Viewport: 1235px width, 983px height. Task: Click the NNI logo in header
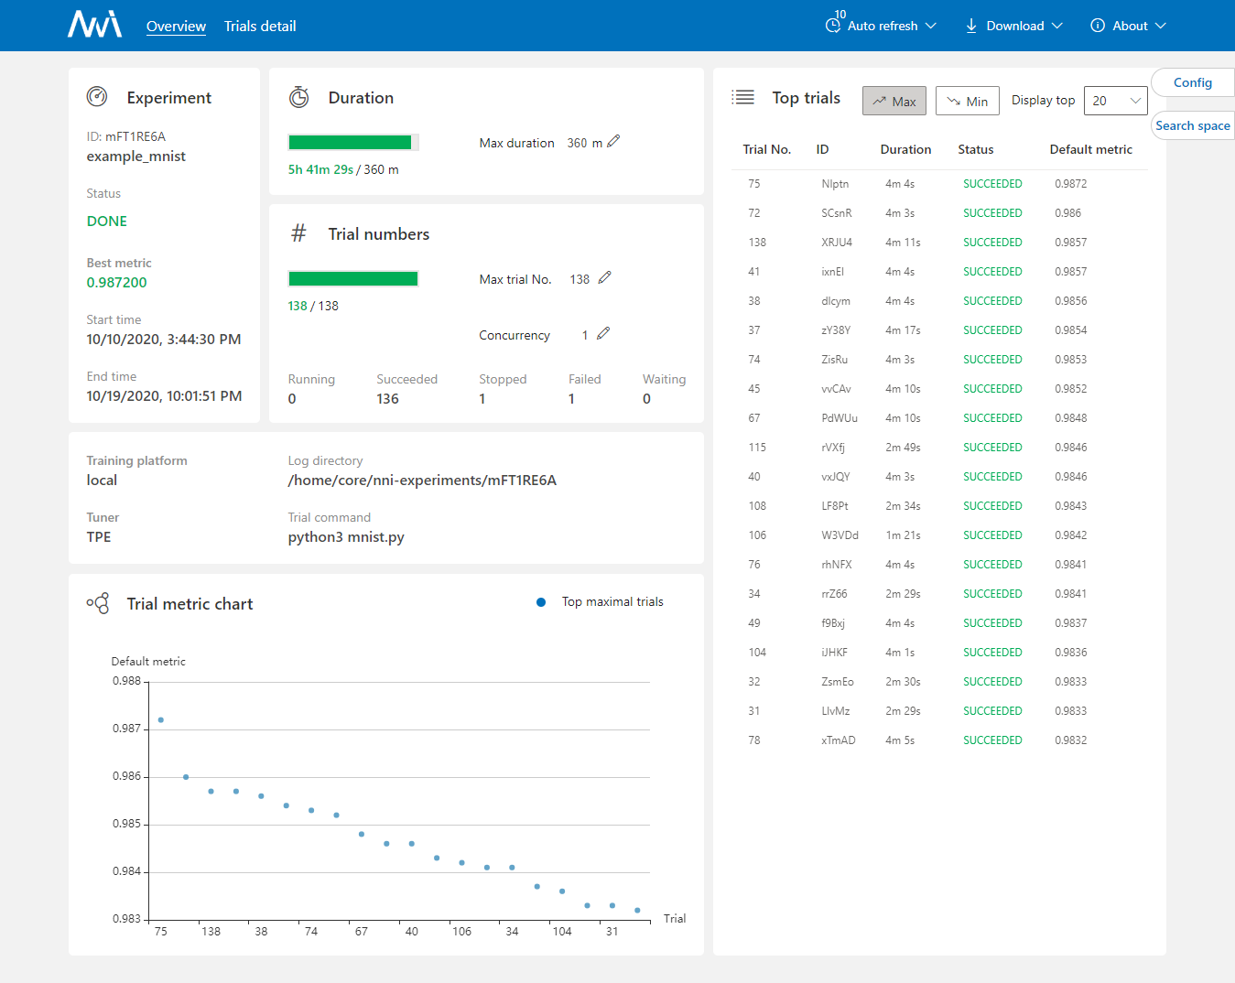[x=94, y=25]
